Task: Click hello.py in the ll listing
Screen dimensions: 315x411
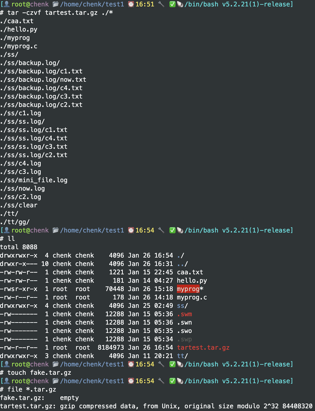Action: (x=192, y=281)
